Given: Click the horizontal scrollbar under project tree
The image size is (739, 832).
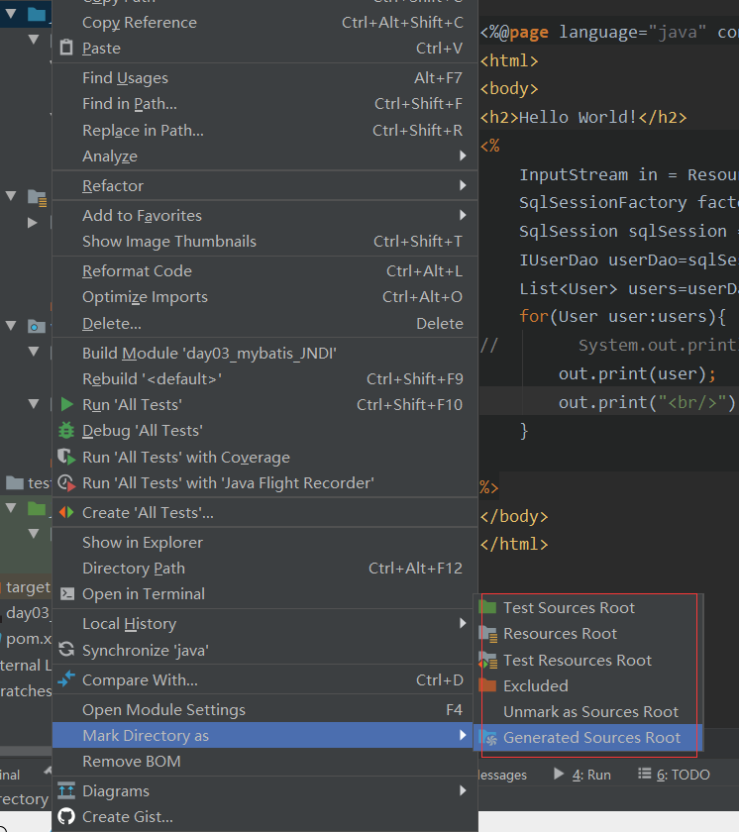Looking at the screenshot, I should tap(26, 752).
